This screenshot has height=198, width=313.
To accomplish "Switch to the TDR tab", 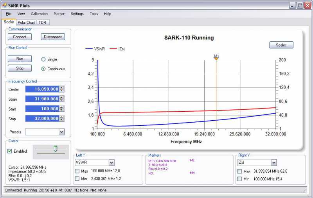I will pos(43,22).
